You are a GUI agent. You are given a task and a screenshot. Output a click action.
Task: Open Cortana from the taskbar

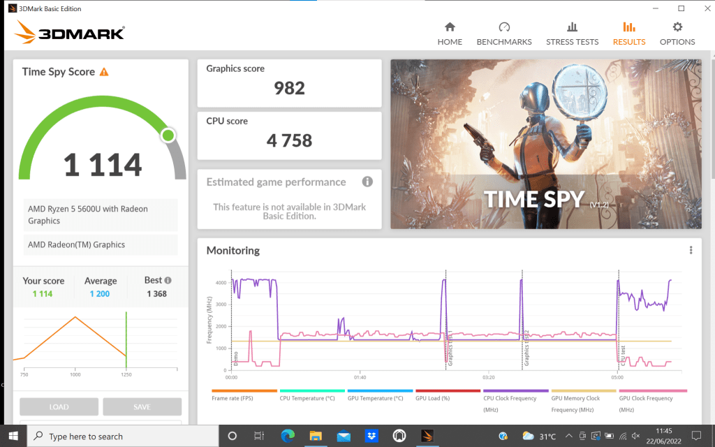[232, 436]
